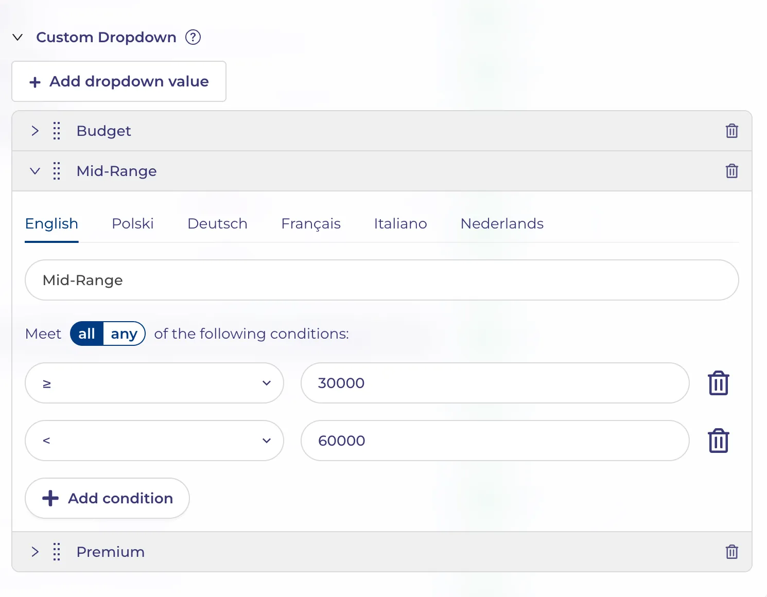Switch to the English tab
This screenshot has width=767, height=597.
point(51,223)
